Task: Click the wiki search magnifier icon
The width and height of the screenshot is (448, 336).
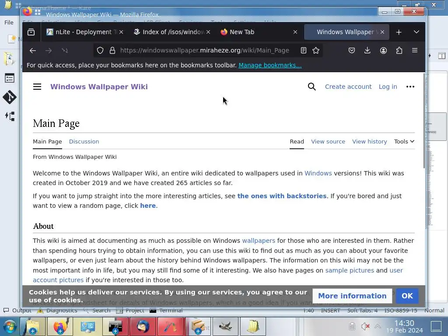Action: (x=311, y=87)
